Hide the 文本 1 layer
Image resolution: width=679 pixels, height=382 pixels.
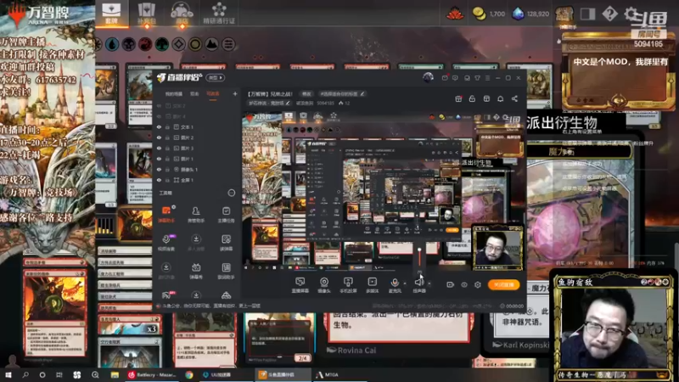tap(159, 126)
